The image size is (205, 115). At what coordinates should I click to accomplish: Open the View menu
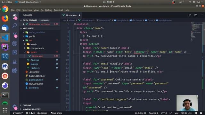[x=36, y=10]
